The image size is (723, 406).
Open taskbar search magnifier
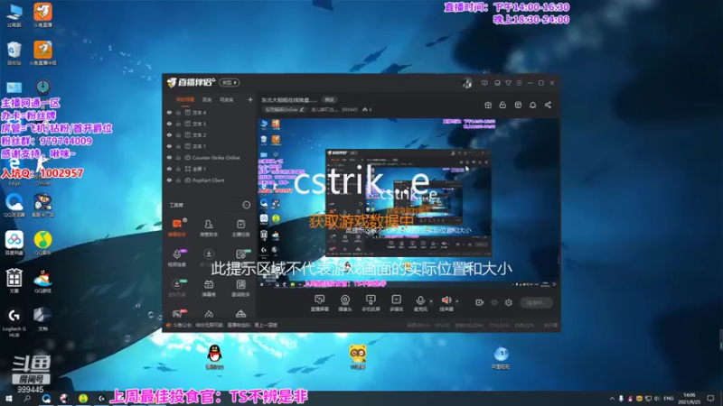(x=27, y=398)
